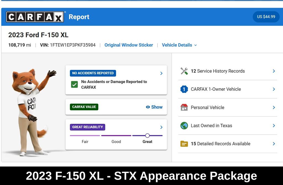Click the 2023 Ford F-150 XL heading
The width and height of the screenshot is (283, 185).
(x=38, y=35)
